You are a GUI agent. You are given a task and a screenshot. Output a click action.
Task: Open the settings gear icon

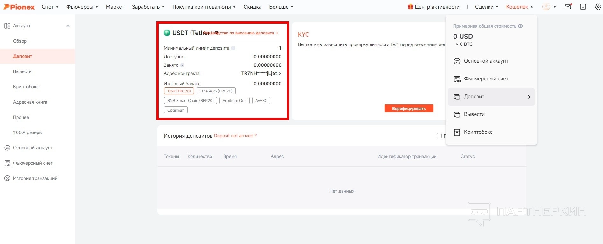point(598,7)
